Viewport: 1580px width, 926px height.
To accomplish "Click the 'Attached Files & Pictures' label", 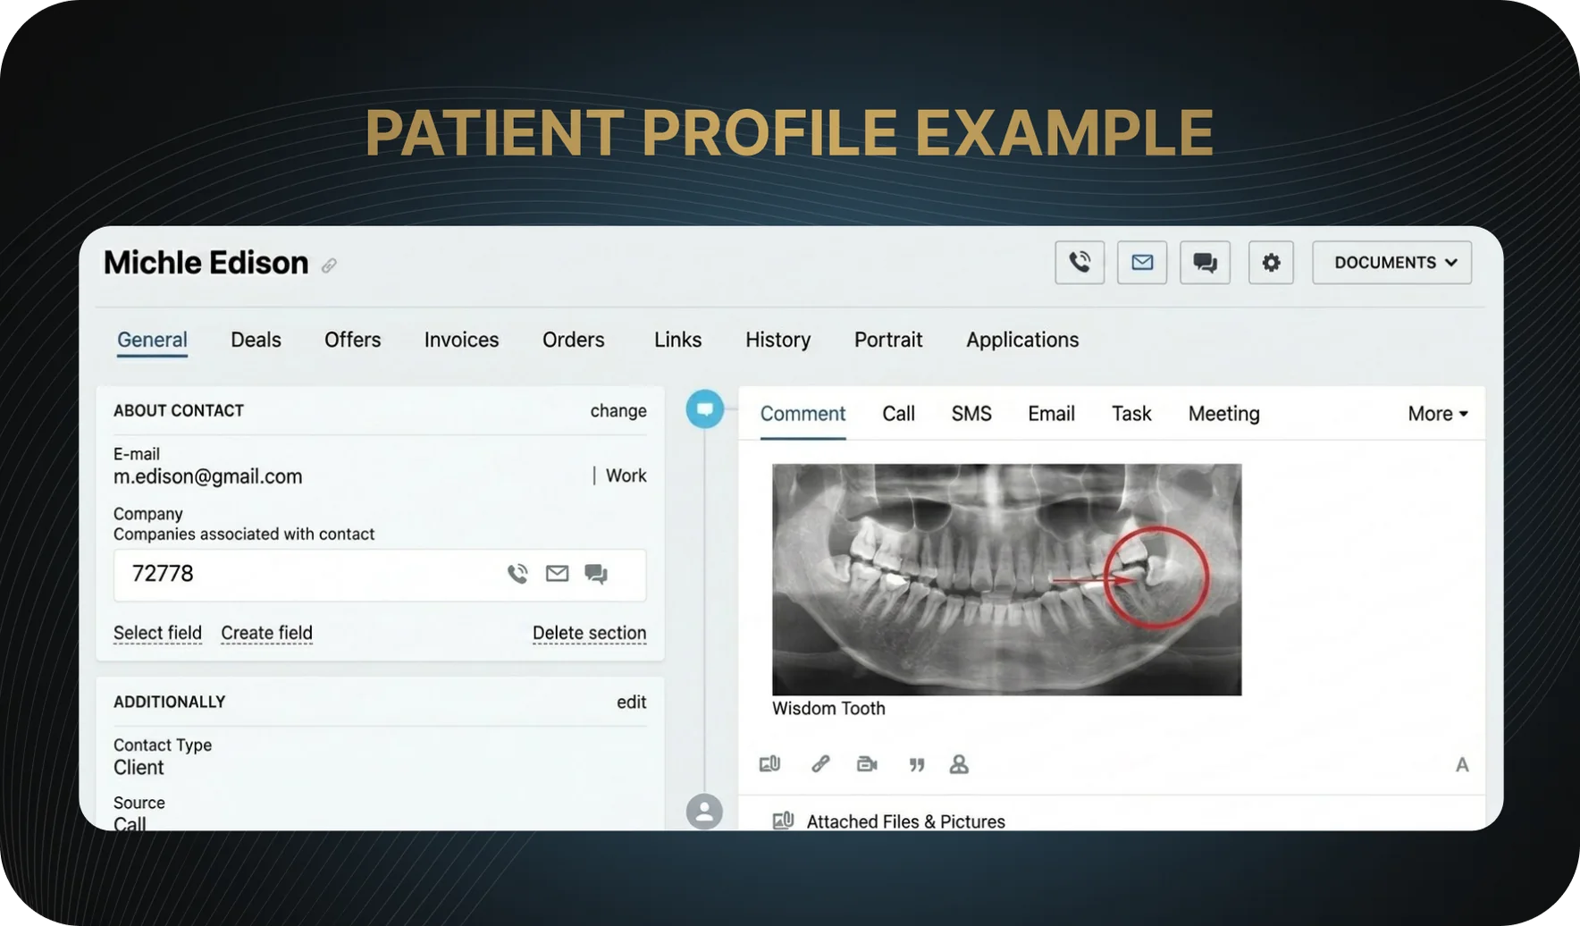I will 905,821.
